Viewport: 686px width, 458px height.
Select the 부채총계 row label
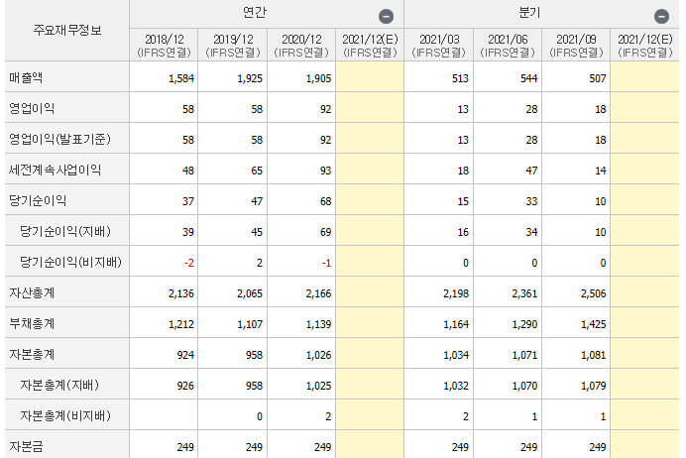(32, 324)
